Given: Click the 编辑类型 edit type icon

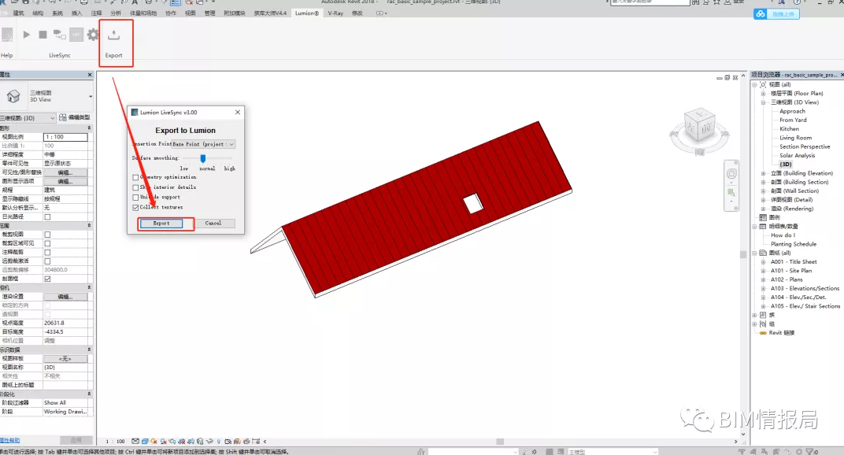Looking at the screenshot, I should [x=63, y=117].
